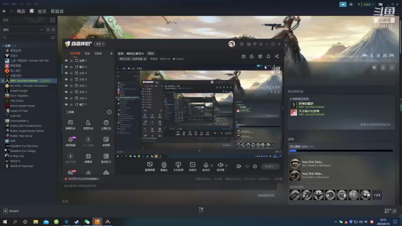This screenshot has height=226, width=402.
Task: Add a screen capture source from bottom toolbar
Action: tap(150, 166)
